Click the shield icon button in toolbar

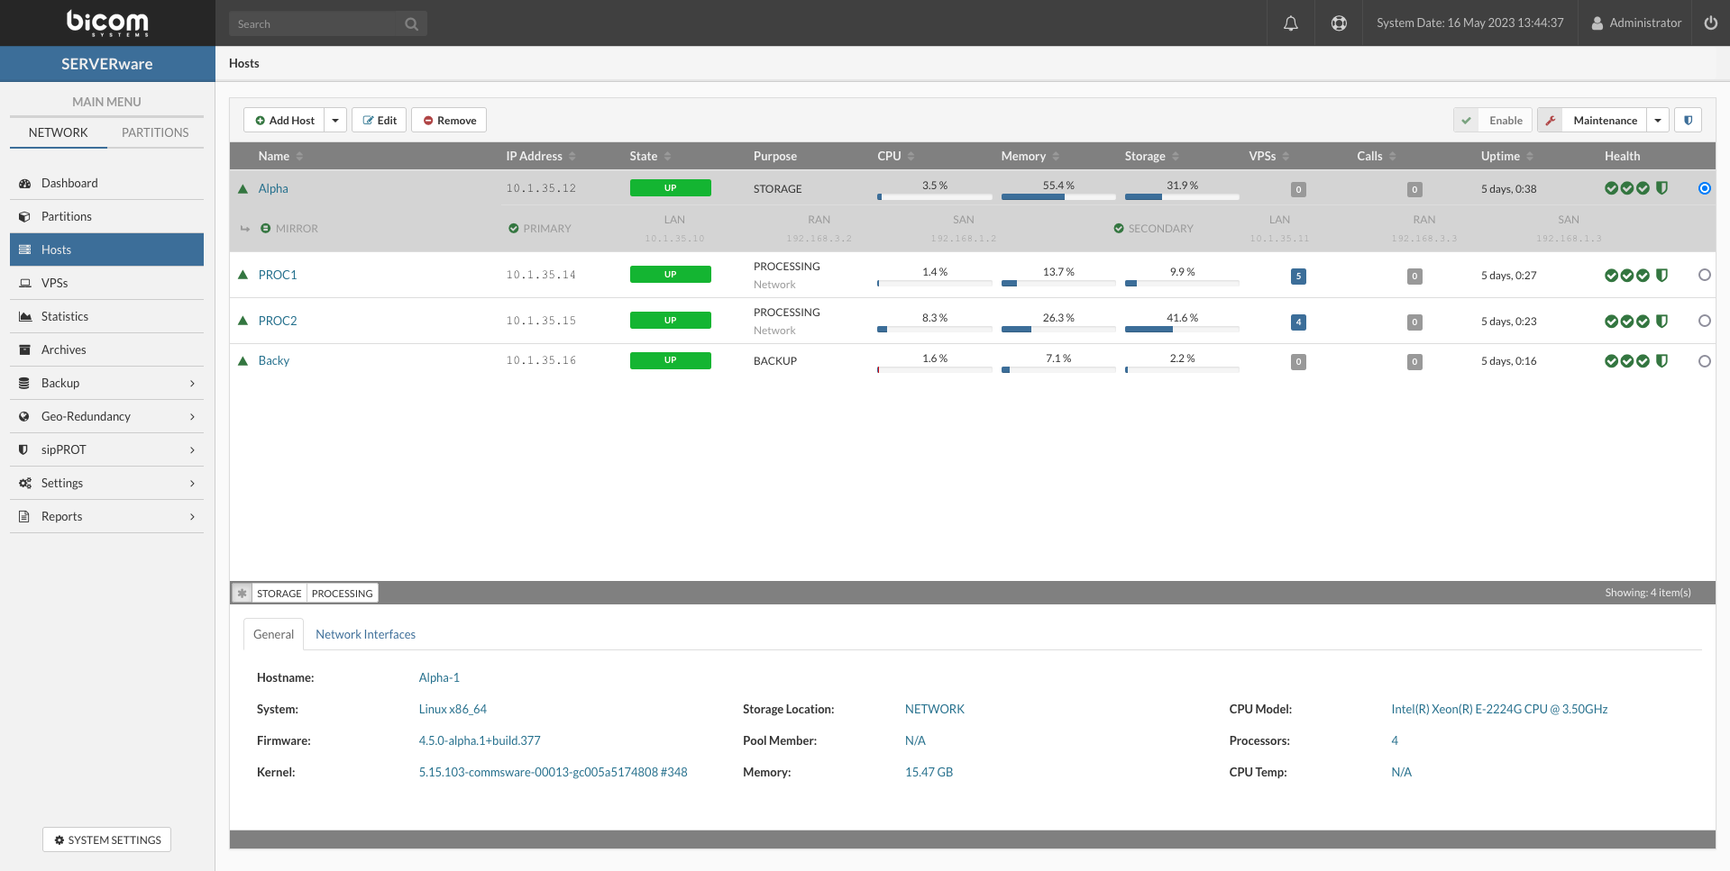(x=1688, y=120)
